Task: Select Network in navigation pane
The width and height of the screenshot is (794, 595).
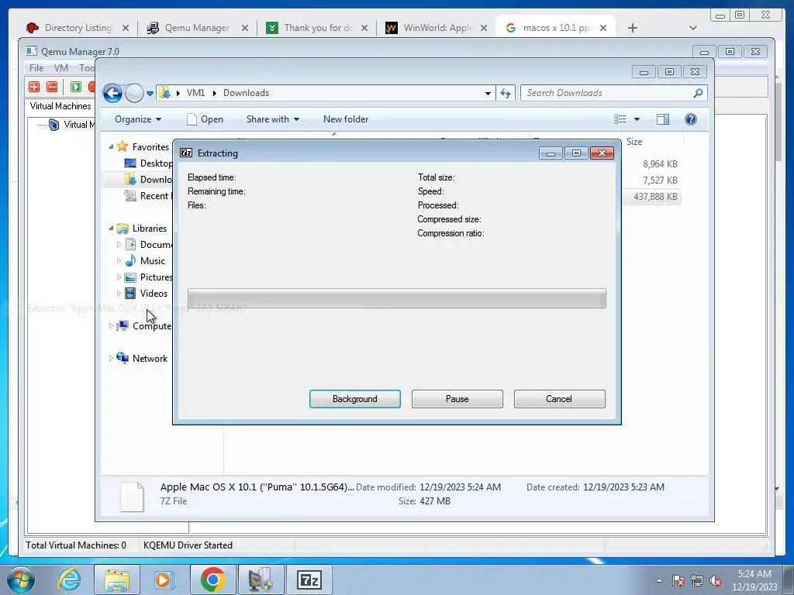Action: pos(150,358)
